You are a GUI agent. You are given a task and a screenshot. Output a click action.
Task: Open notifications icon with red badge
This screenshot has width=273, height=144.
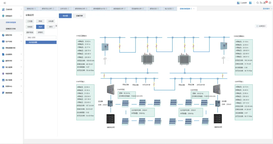265,3
